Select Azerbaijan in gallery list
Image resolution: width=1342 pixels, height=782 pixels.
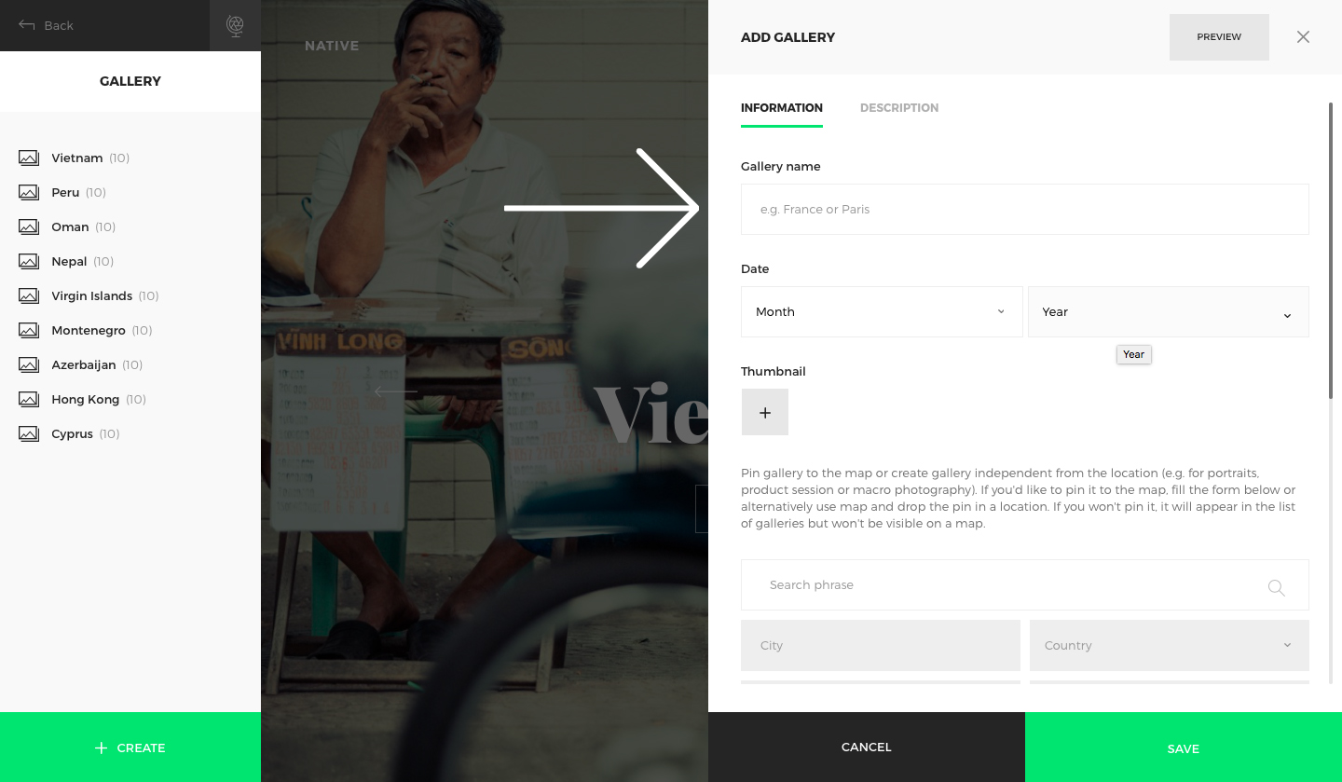pyautogui.click(x=84, y=365)
